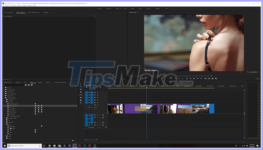The height and width of the screenshot is (150, 263).
Task: Open timeline wrench settings
Action: [100, 87]
